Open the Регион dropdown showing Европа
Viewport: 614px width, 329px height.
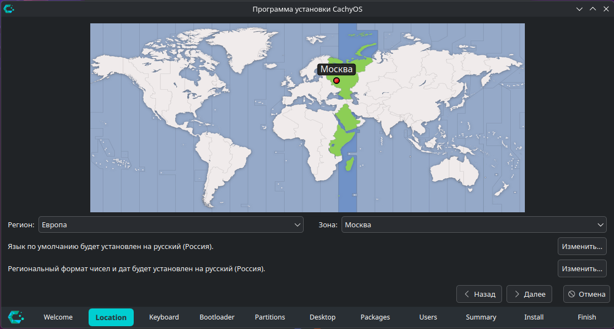170,225
